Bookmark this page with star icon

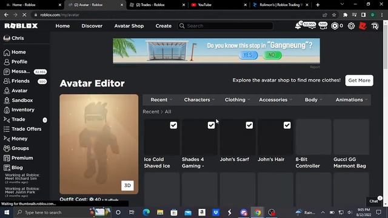point(334,15)
